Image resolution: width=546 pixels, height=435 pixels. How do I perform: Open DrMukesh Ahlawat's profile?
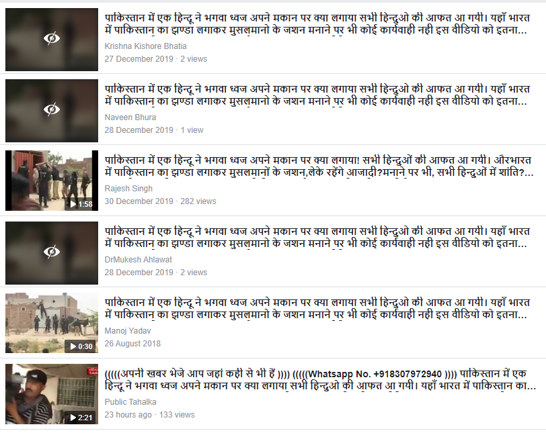coord(139,260)
